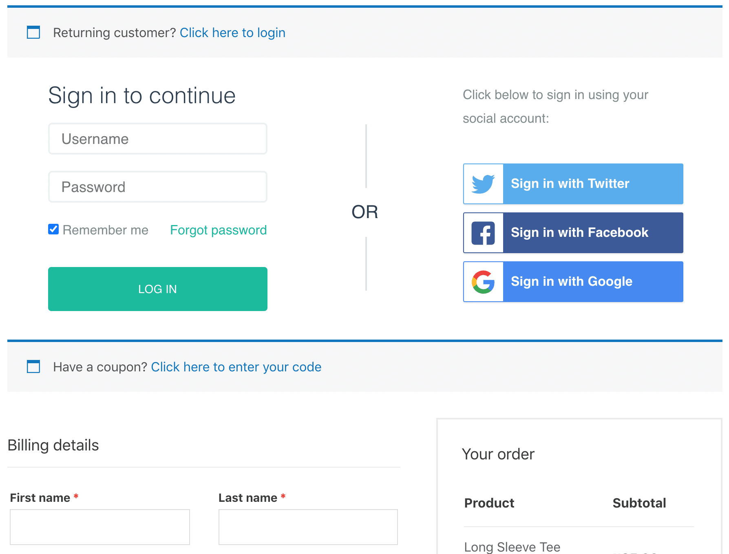Click the Subtotal column header
Viewport: 729px width, 554px height.
point(639,503)
